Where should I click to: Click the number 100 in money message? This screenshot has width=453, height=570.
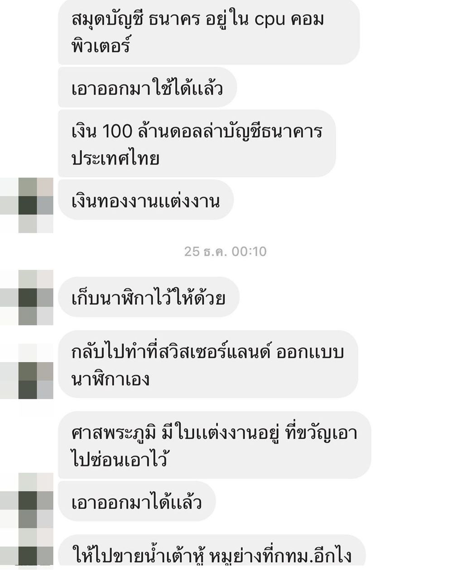coord(117,131)
